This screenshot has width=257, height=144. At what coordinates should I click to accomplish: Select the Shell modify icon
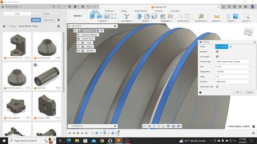tap(154, 16)
